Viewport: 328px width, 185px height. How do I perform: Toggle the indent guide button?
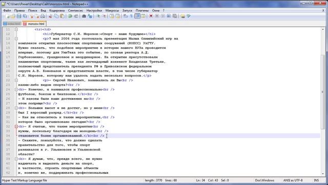137,16
